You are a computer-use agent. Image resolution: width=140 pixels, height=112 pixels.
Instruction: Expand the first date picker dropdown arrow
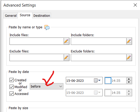(x=99, y=81)
